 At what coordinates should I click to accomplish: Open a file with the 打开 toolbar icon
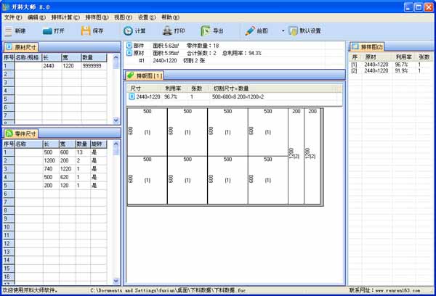[x=47, y=30]
